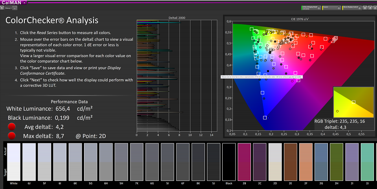Select the 2D light beige swatch
This screenshot has width=377, height=189.
275,162
